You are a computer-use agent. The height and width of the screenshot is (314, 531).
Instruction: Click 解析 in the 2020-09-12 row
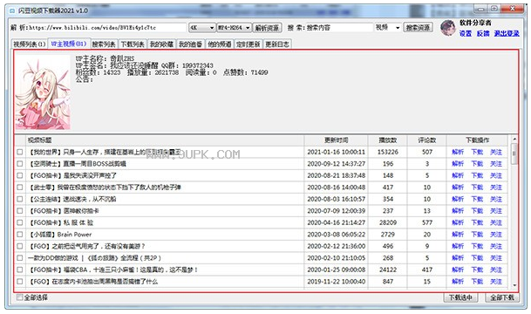coord(458,164)
